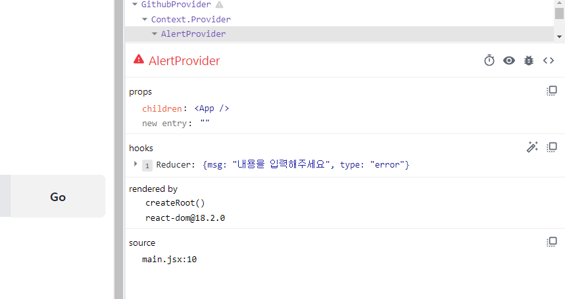Click the GithubProvider warning triangle icon

click(219, 5)
